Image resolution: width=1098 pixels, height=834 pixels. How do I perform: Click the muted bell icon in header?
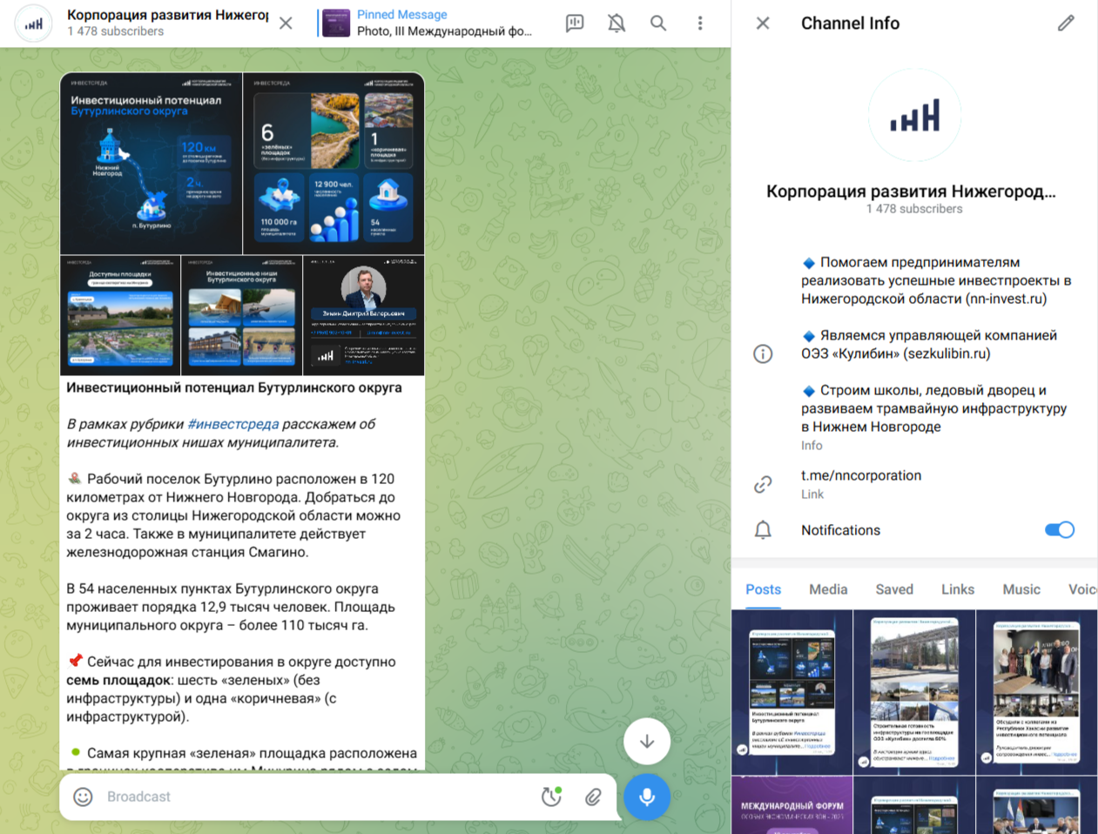pyautogui.click(x=616, y=24)
